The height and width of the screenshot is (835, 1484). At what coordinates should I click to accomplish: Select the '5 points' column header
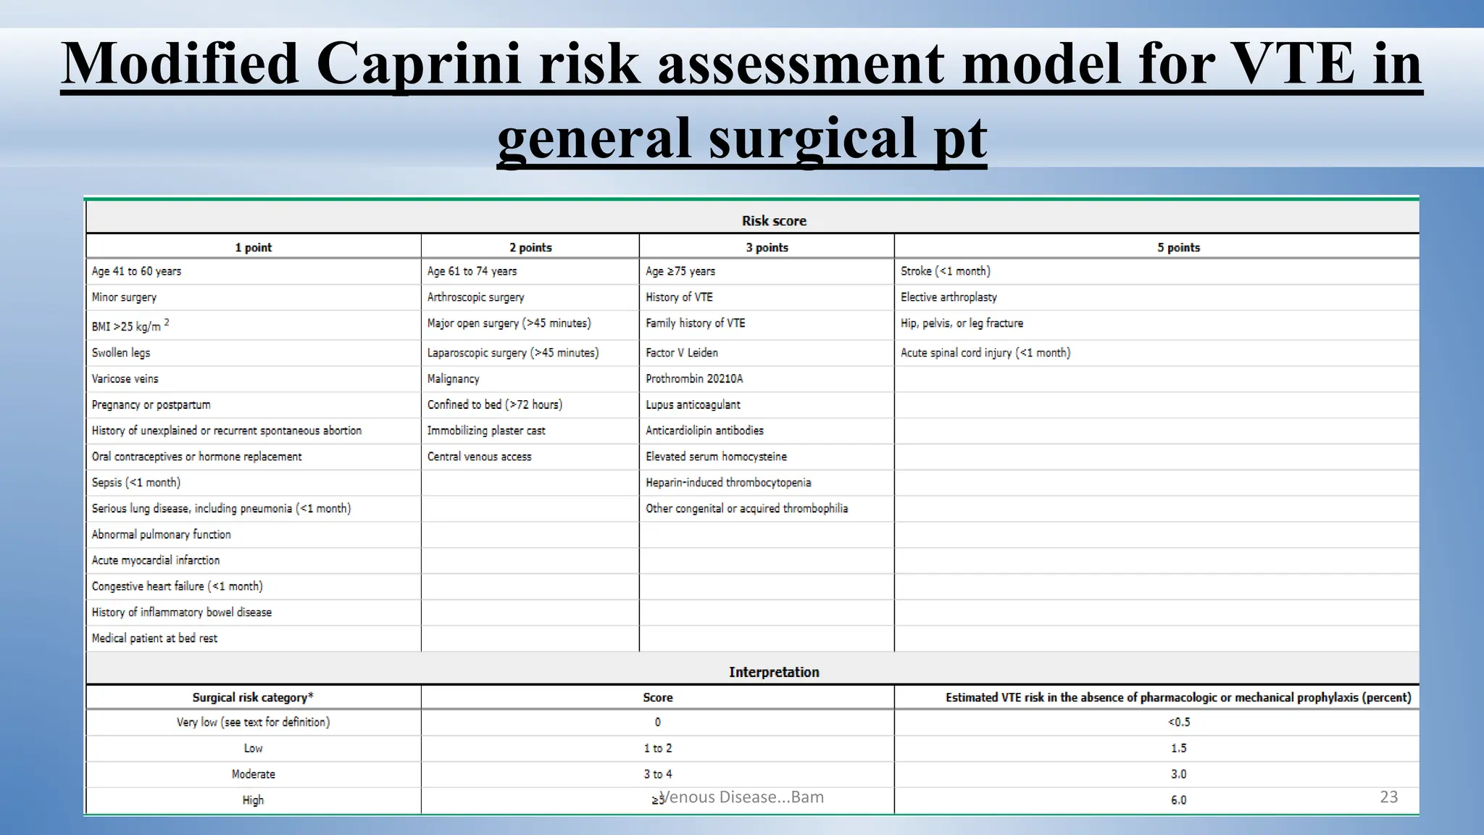(x=1178, y=247)
